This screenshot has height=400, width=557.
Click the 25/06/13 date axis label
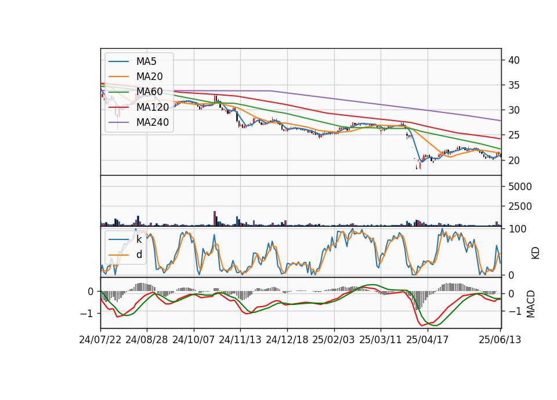point(500,340)
